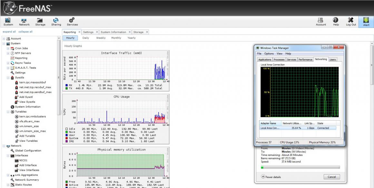
Task: Select vm.kmem_size tunable entry
Action: [x=29, y=126]
